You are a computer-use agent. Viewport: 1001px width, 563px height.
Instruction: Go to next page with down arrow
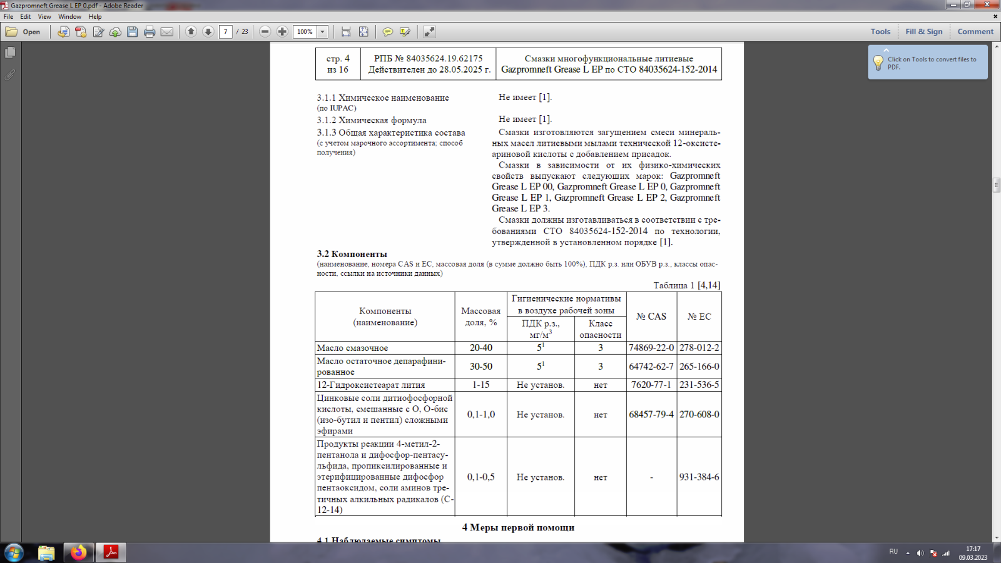click(x=208, y=32)
